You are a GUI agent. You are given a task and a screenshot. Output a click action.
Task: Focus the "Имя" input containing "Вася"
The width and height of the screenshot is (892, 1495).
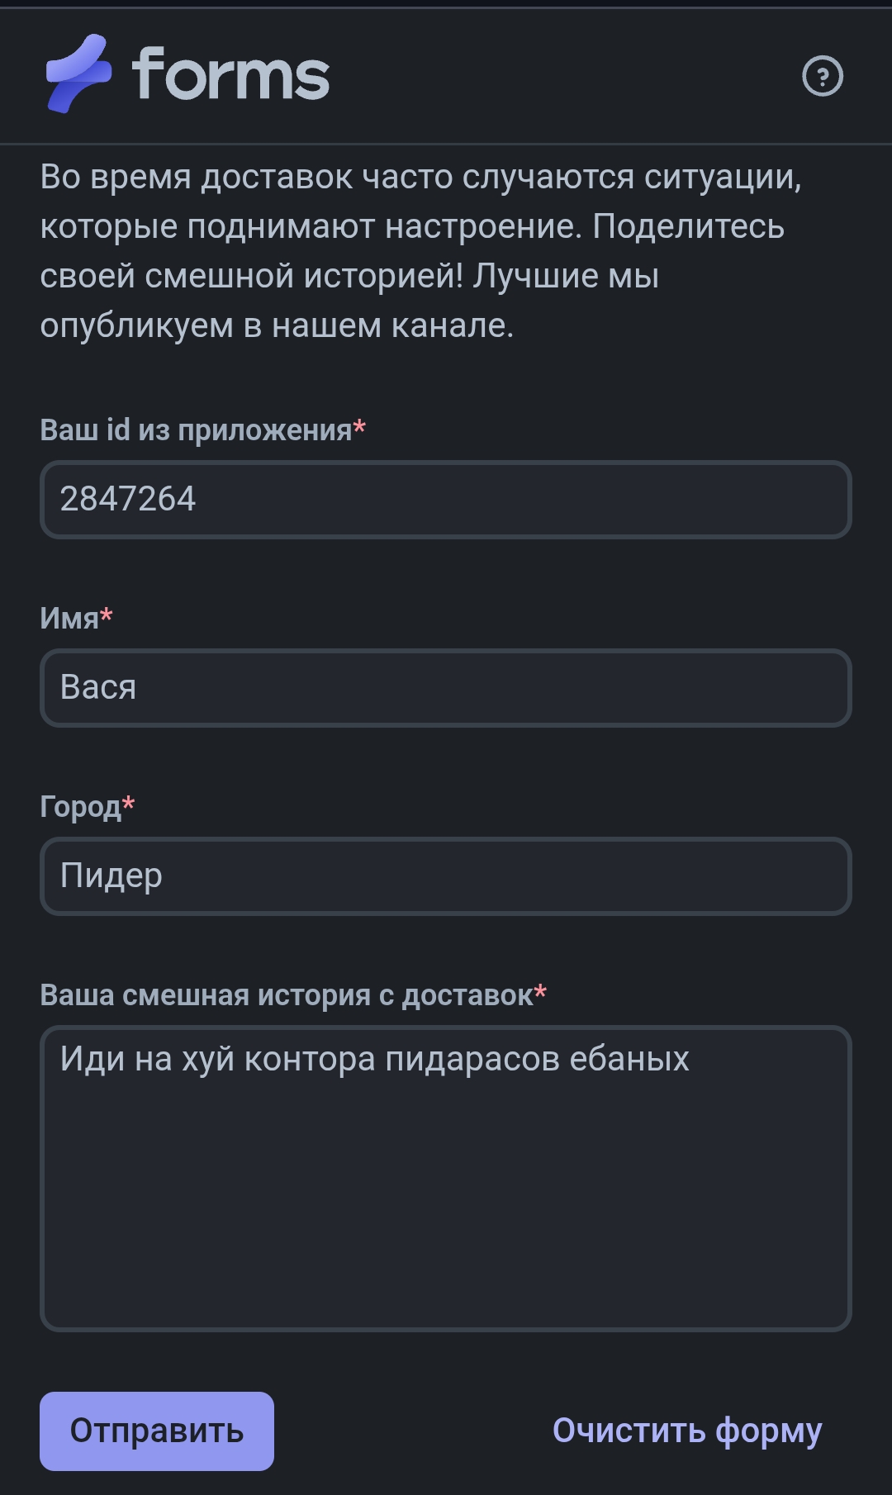(x=445, y=688)
